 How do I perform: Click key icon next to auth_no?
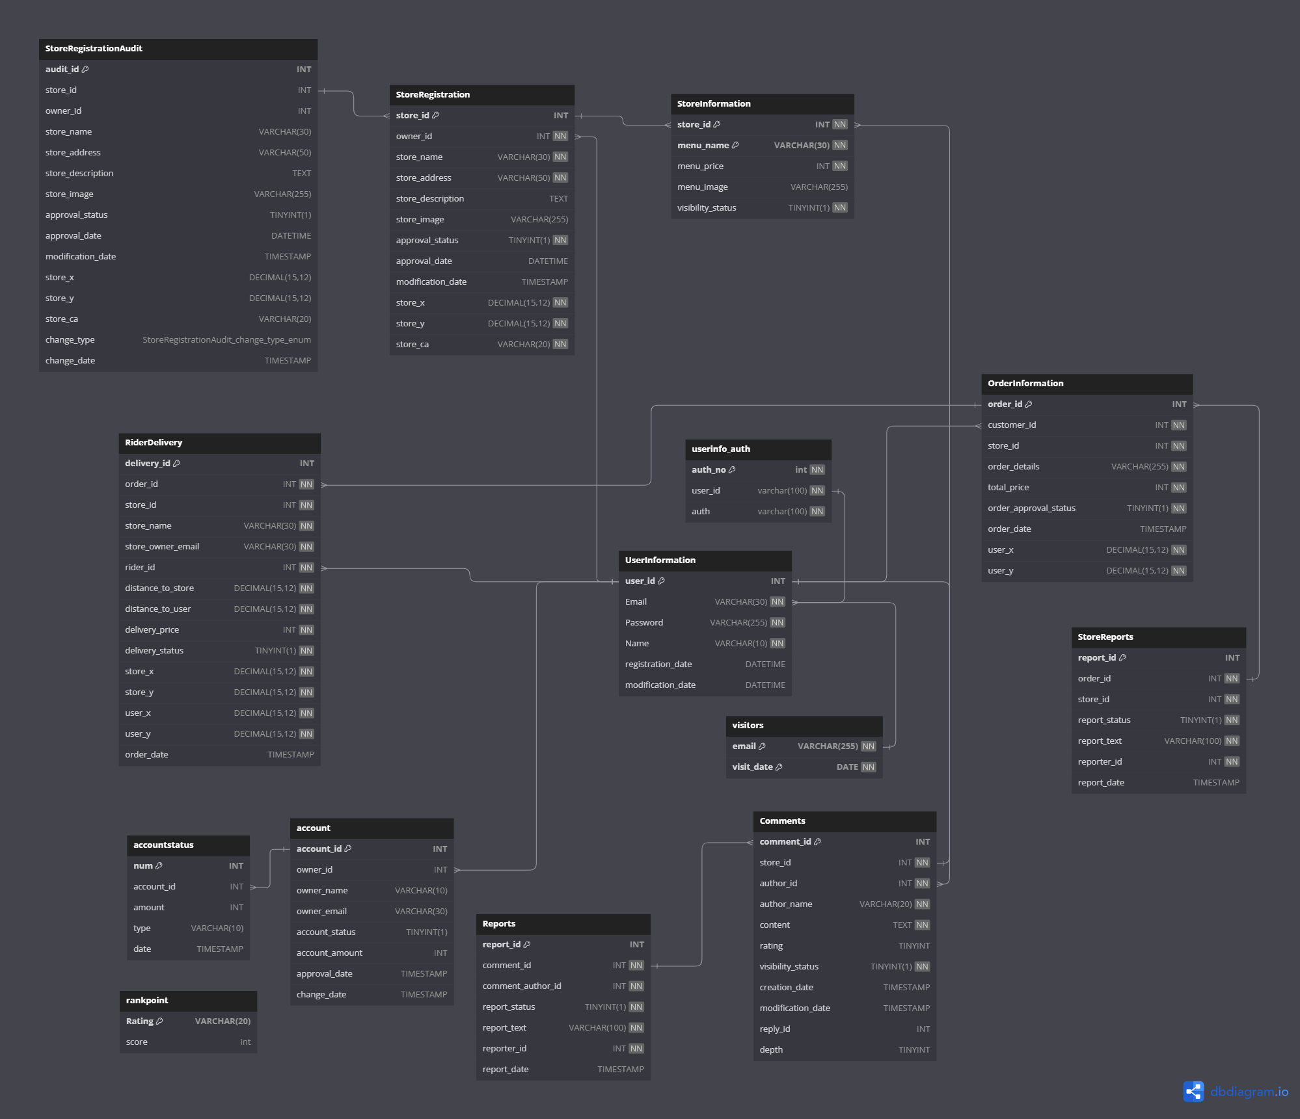(732, 469)
